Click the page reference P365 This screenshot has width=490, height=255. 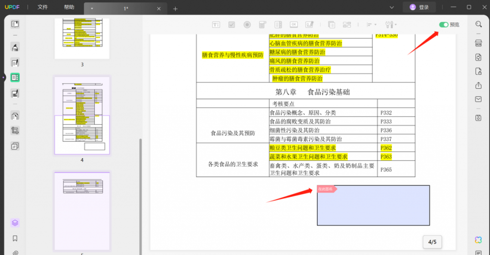click(x=386, y=170)
